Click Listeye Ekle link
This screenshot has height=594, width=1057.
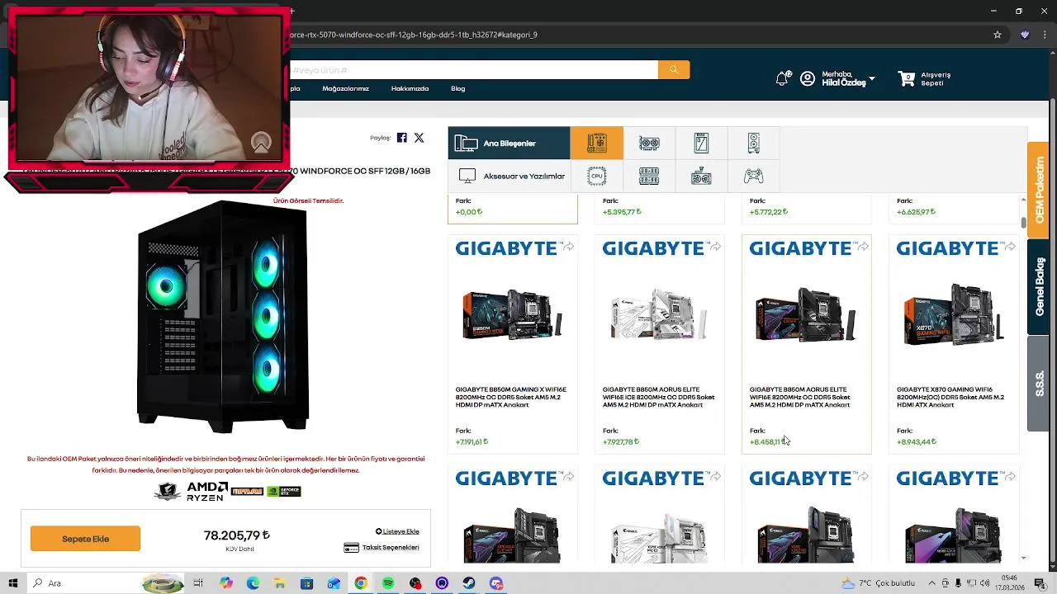point(397,531)
